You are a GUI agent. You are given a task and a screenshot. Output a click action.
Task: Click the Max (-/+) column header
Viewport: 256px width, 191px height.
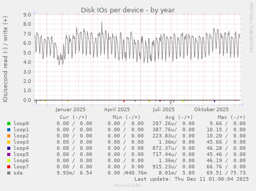232,117
